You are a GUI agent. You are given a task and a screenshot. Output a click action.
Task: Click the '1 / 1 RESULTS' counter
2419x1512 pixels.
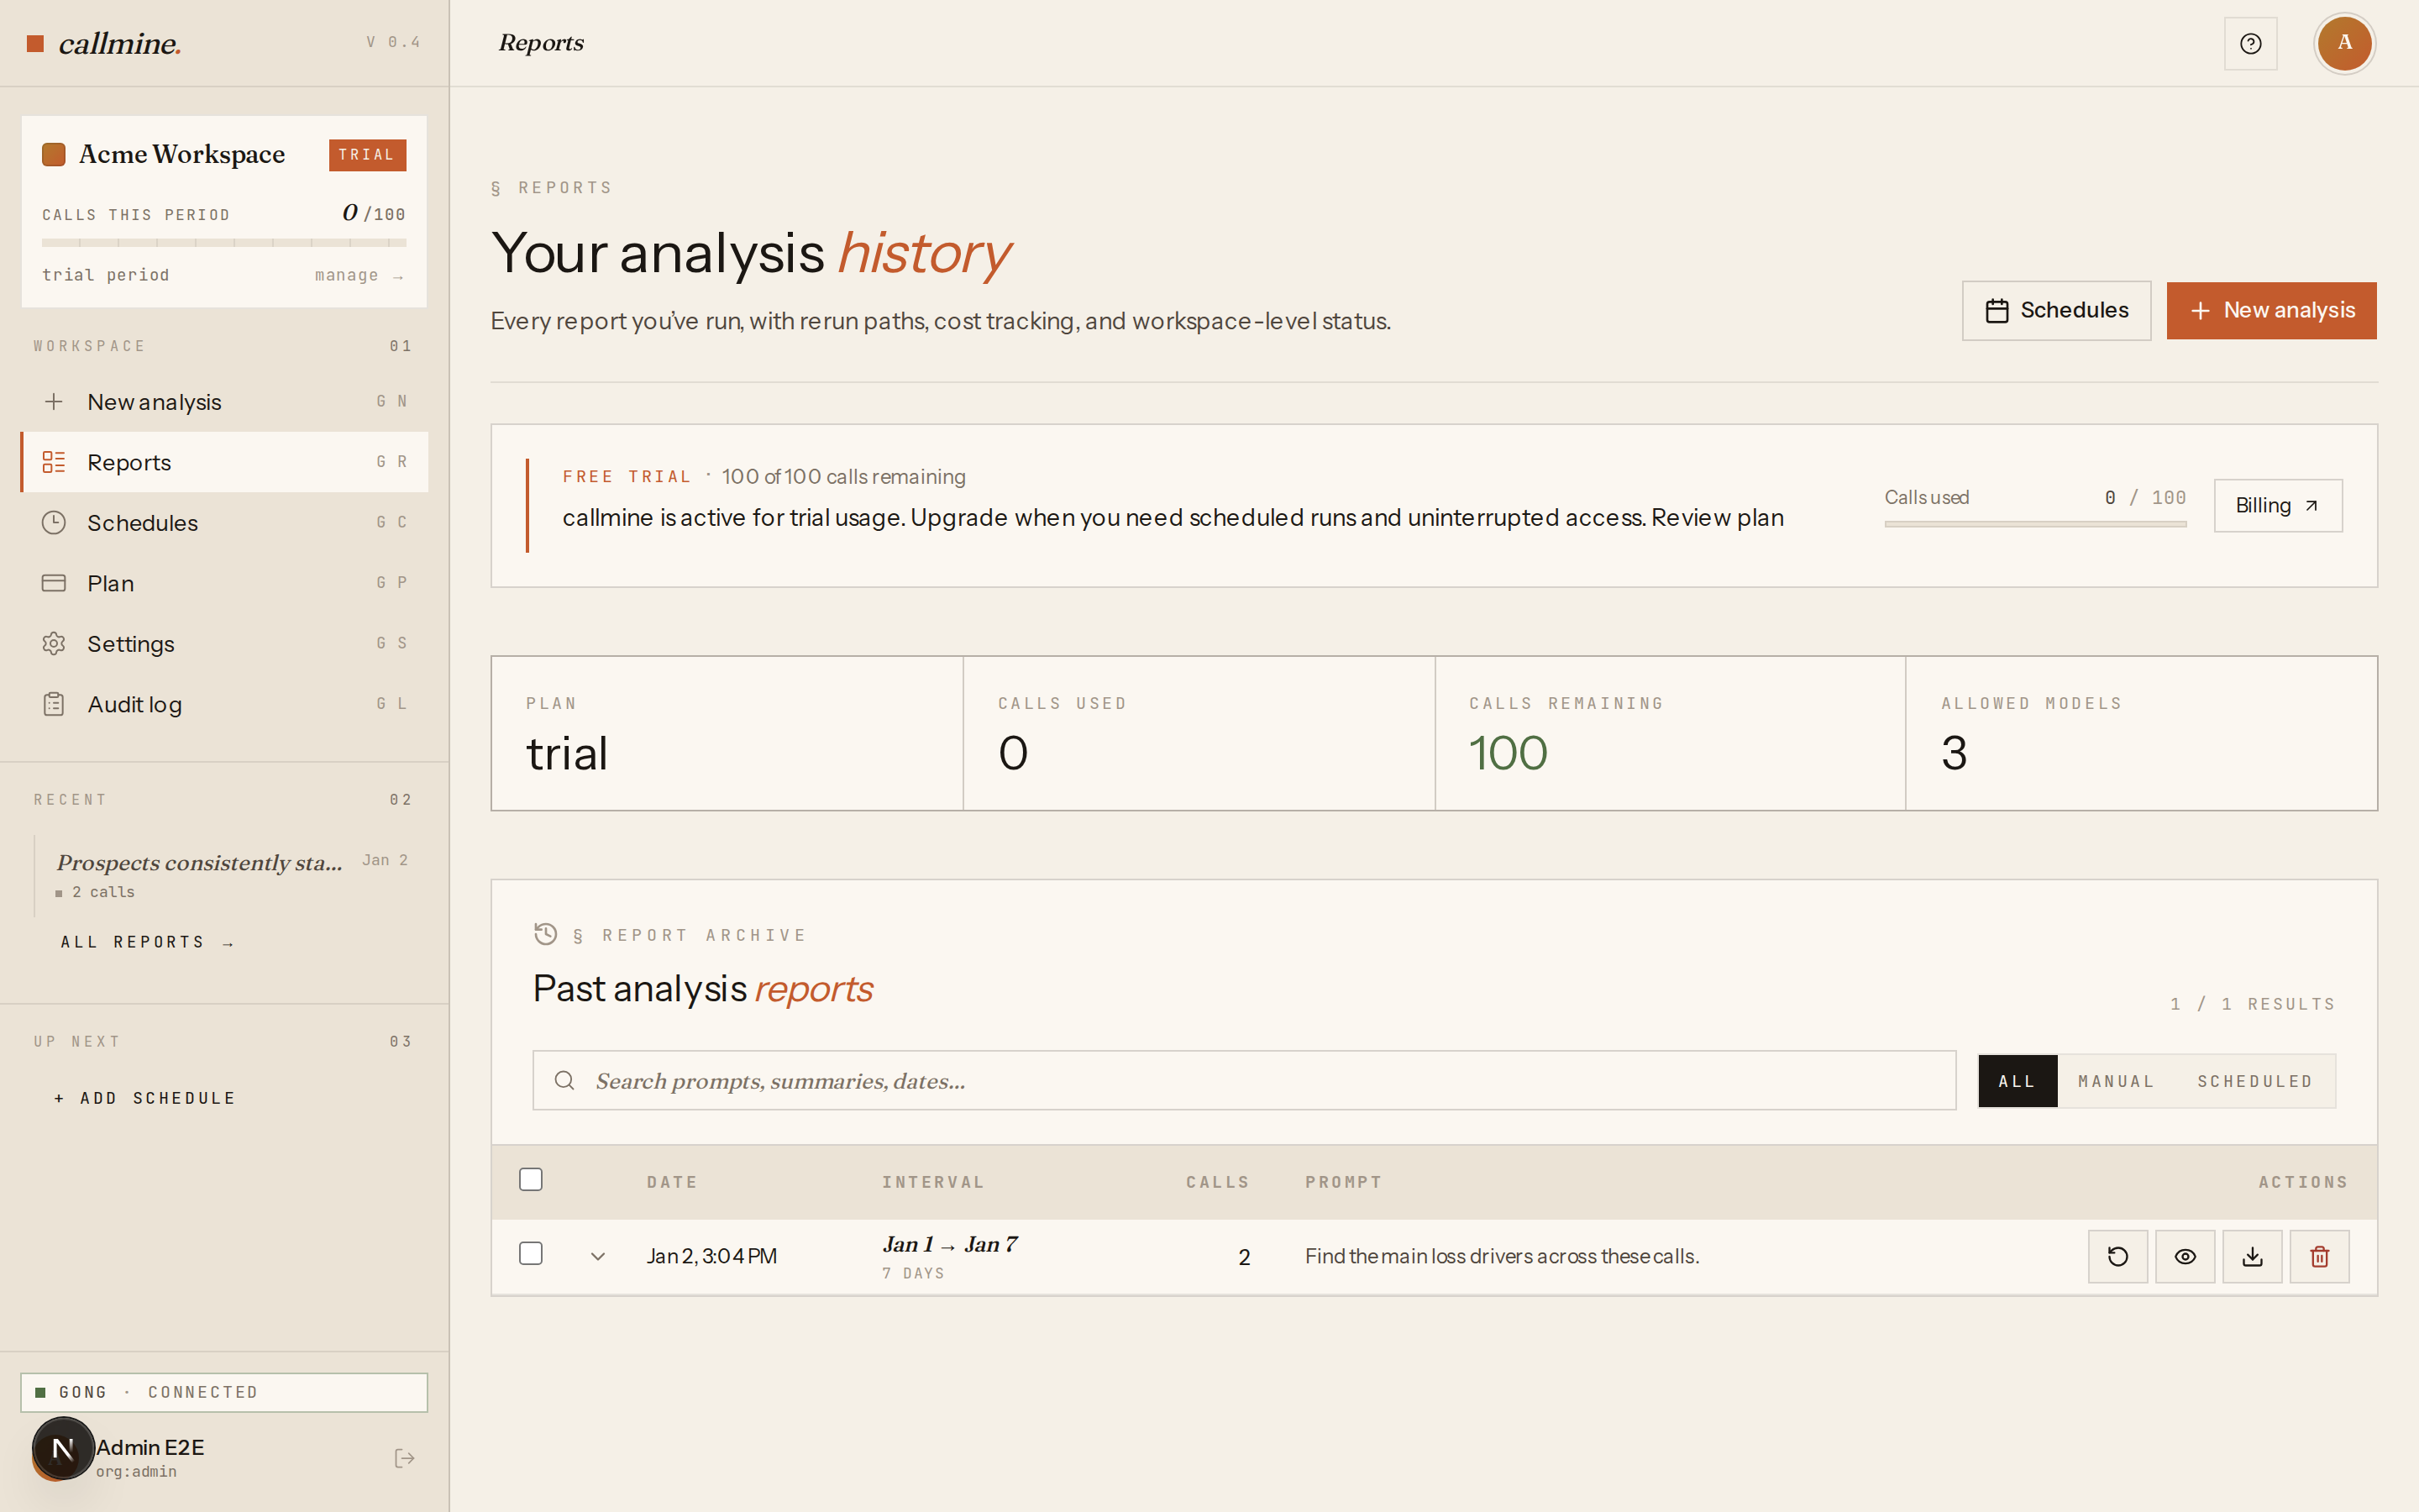(x=2252, y=1004)
